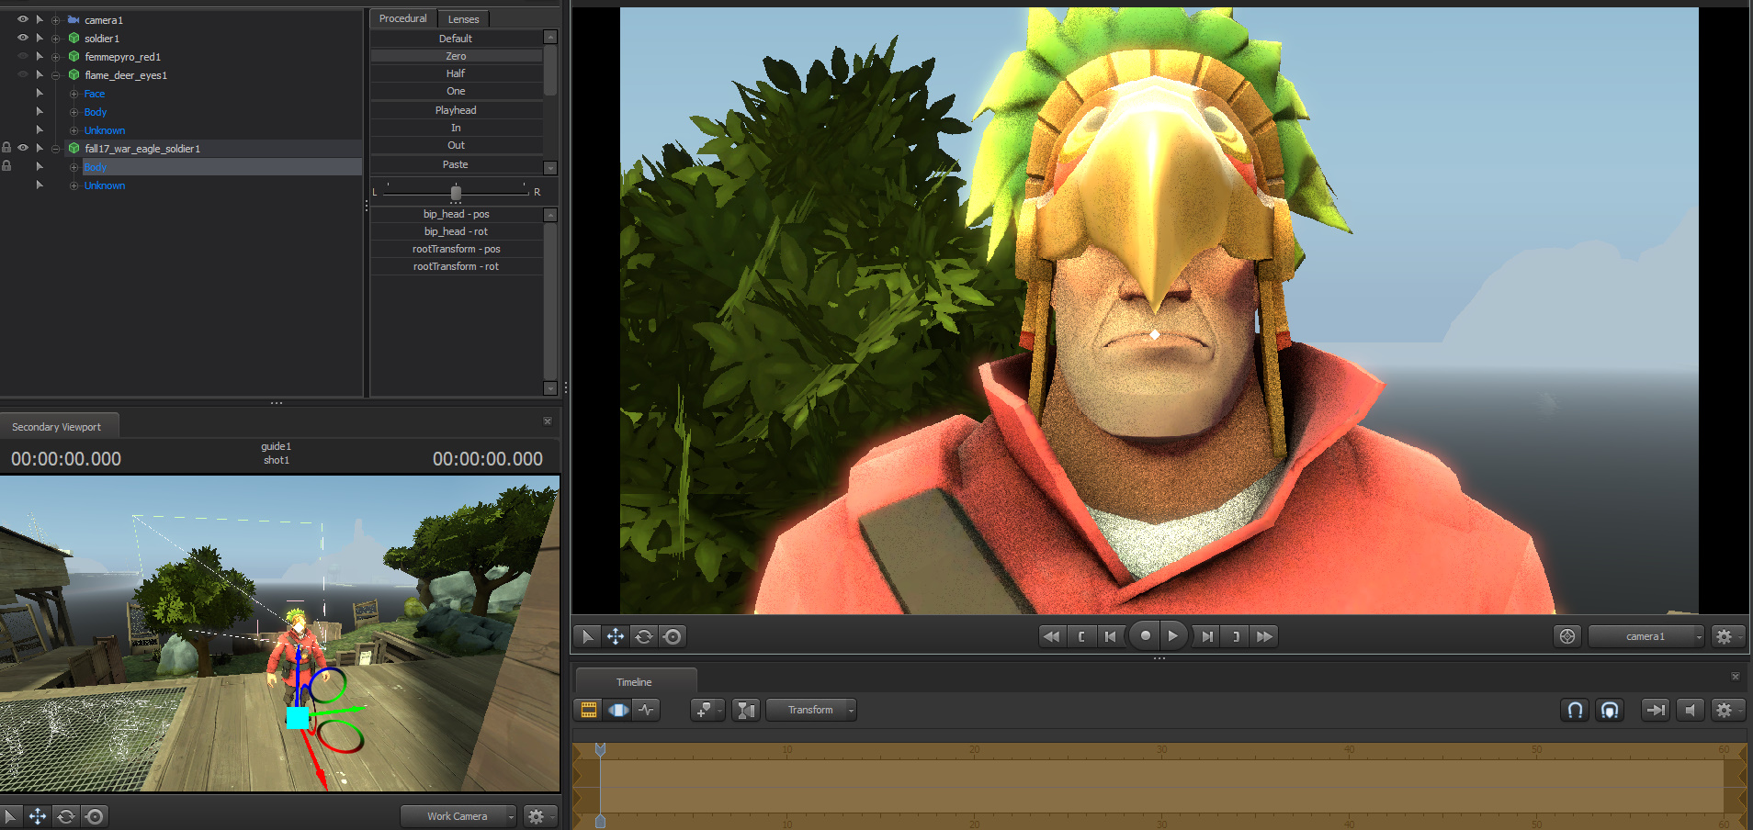1753x830 pixels.
Task: Open the Work Camera dropdown
Action: coord(458,816)
